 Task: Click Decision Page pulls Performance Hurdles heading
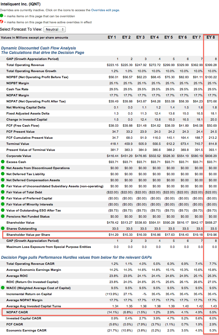pyautogui.click(x=76, y=257)
